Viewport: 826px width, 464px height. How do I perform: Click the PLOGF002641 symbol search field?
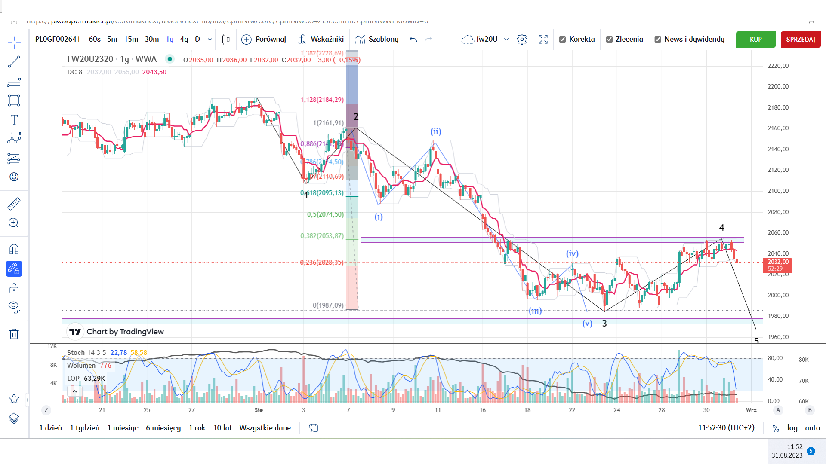coord(58,40)
